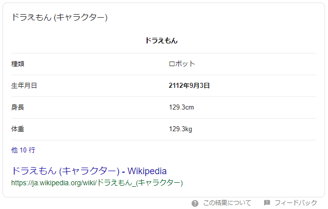Select the bold ドラえもん table header
Viewport: 328px width, 209px height.
161,40
